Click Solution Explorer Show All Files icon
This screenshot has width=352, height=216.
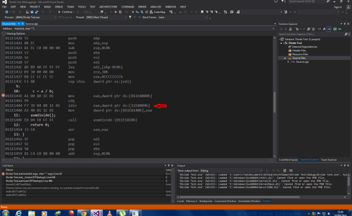coord(314,29)
